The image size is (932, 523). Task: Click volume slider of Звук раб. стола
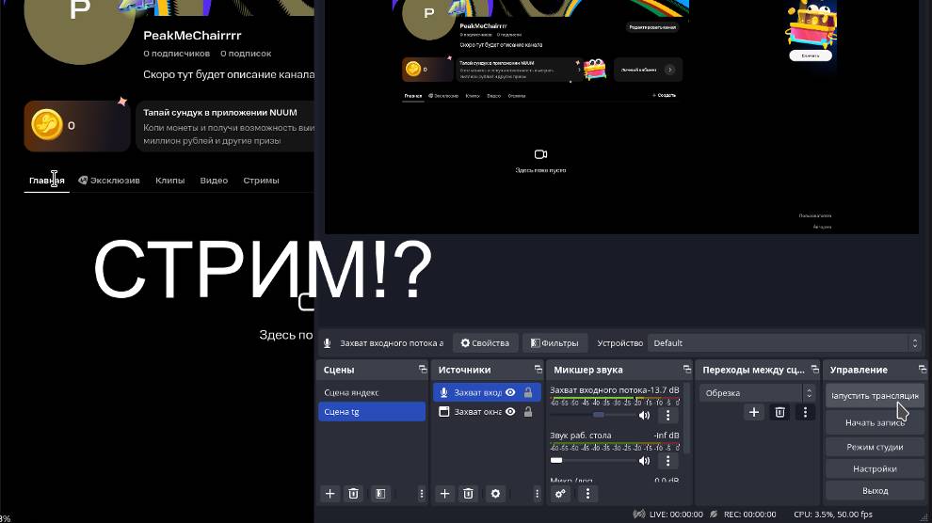click(592, 460)
